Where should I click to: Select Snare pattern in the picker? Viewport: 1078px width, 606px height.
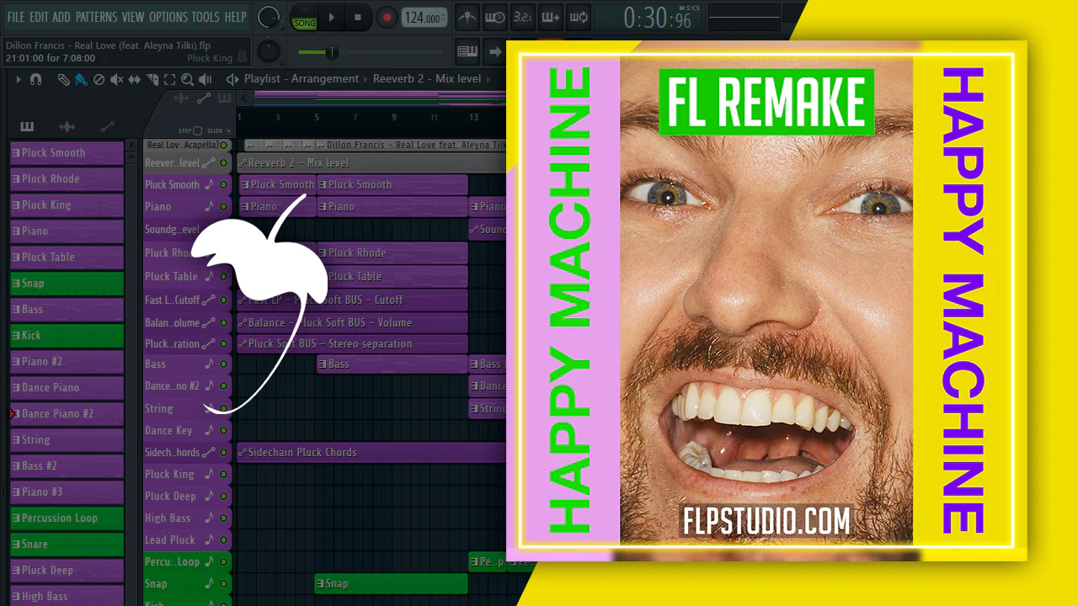point(67,545)
